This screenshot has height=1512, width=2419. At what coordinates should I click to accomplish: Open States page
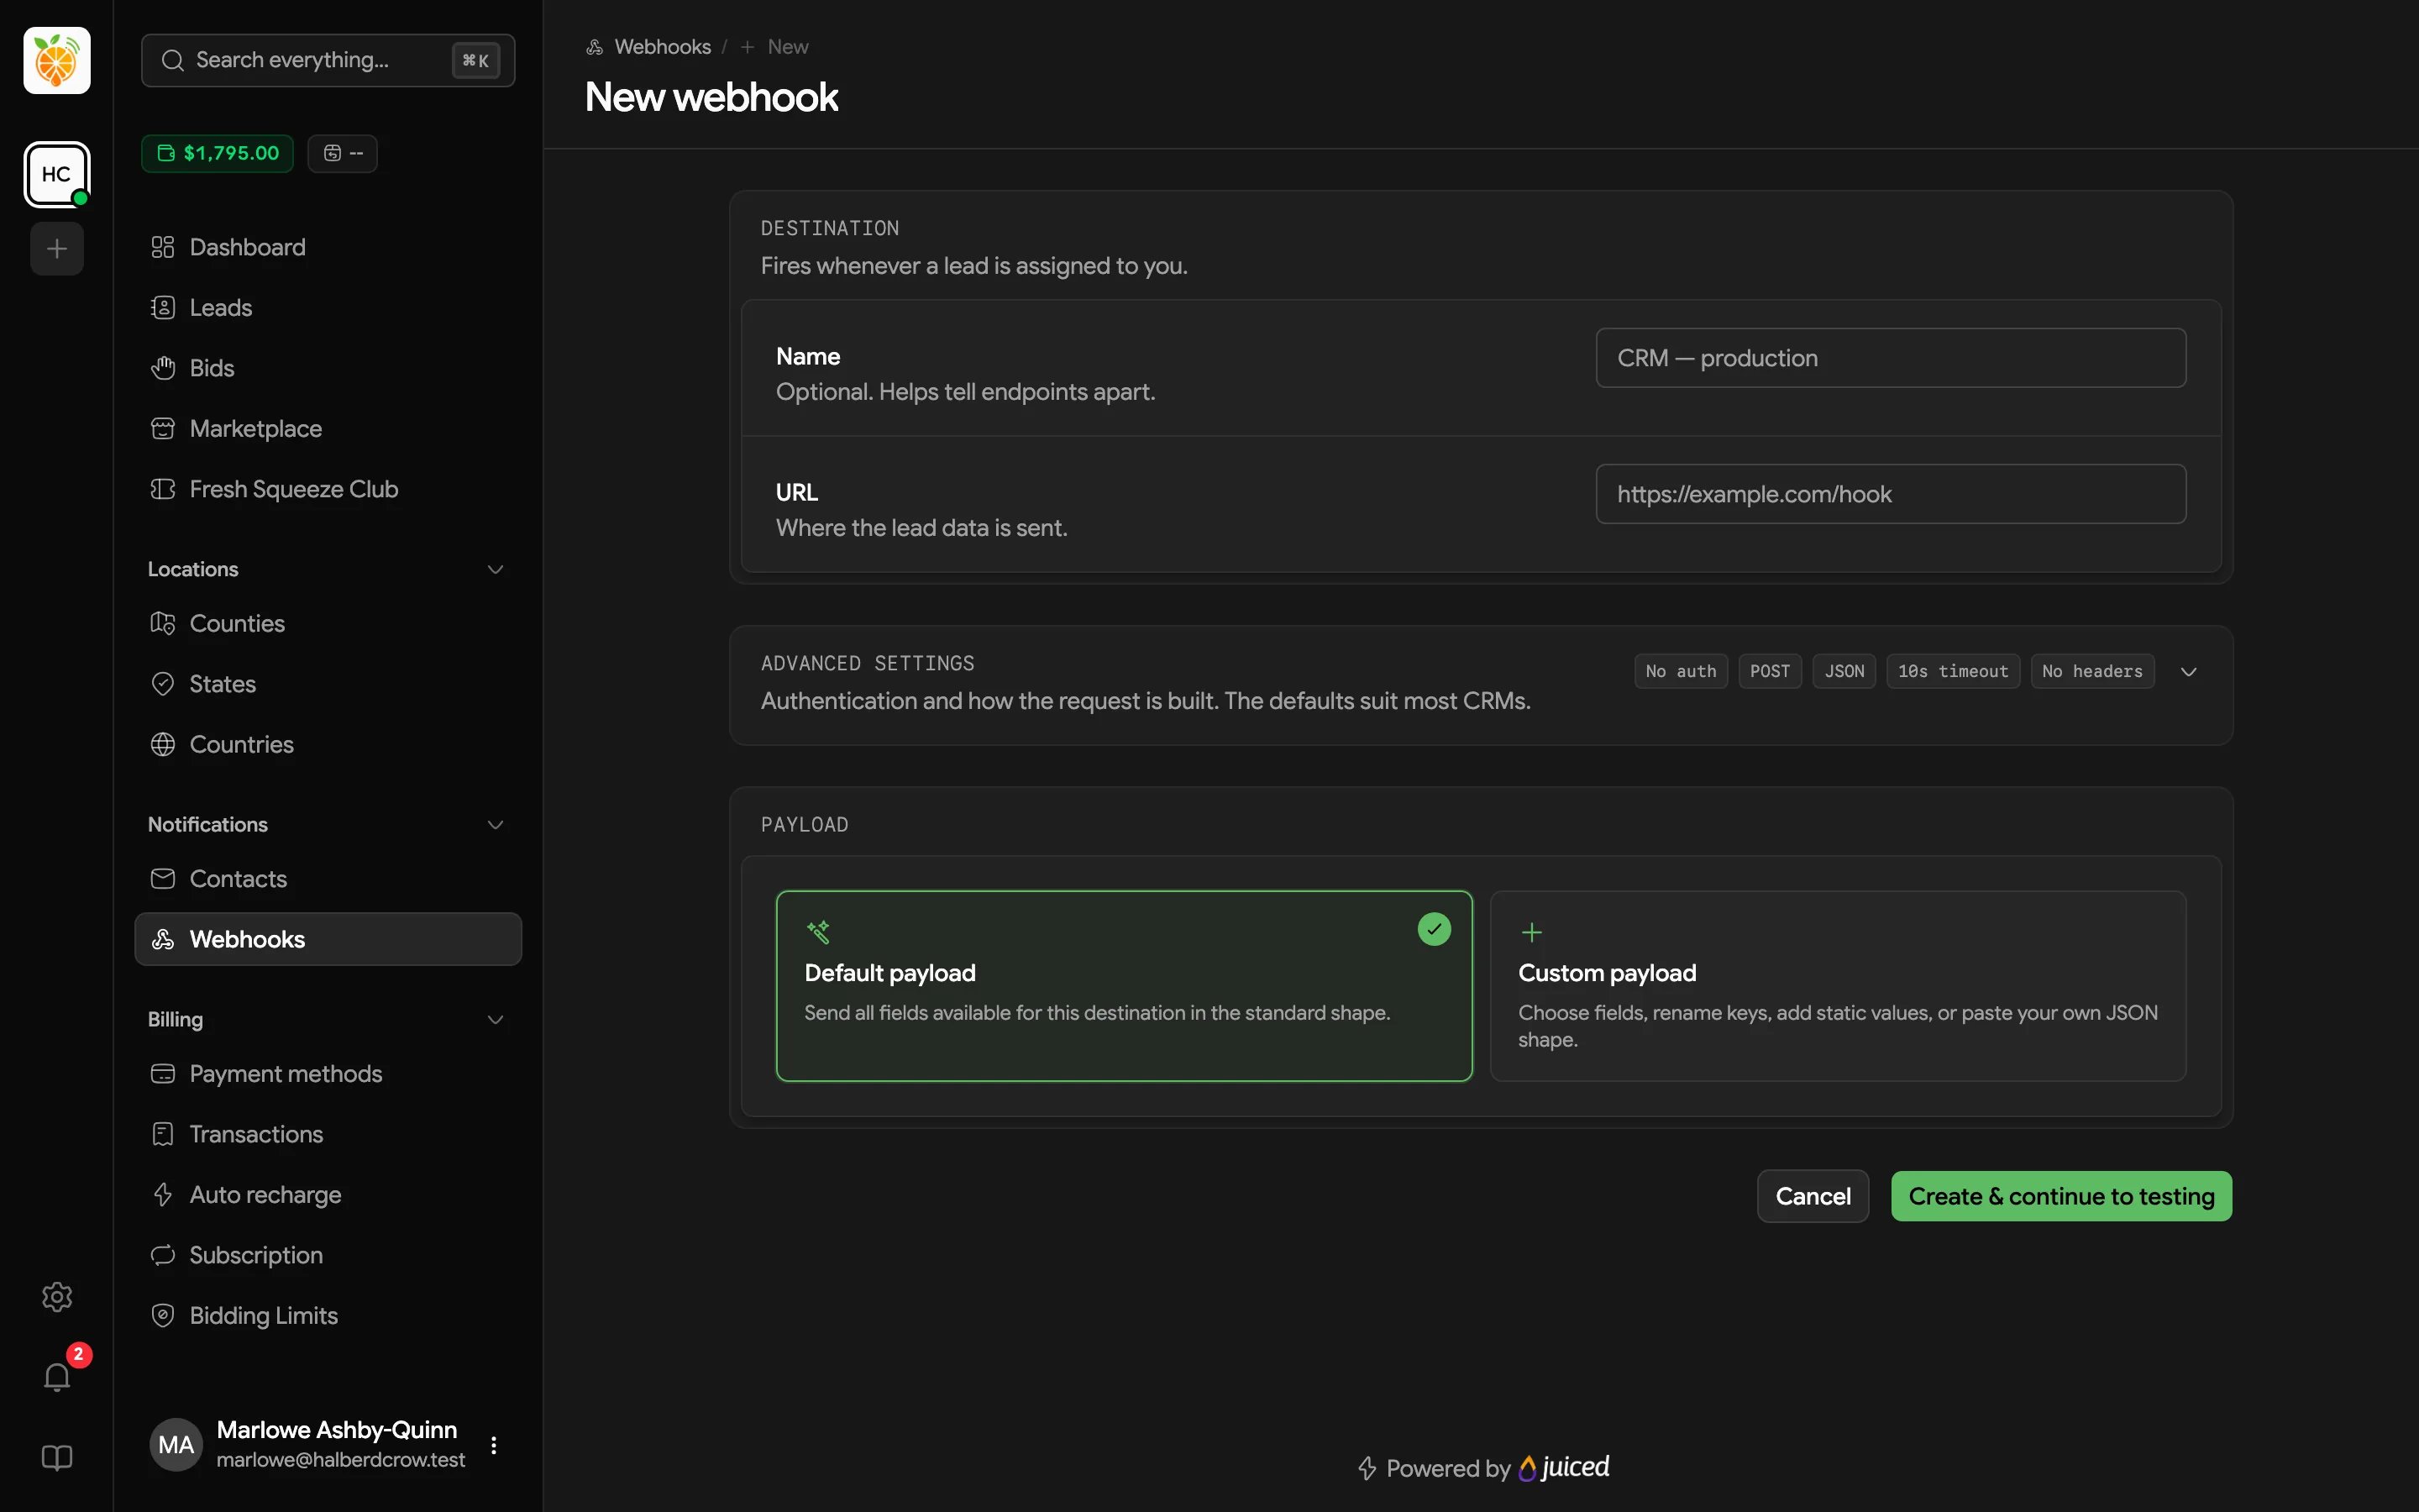(x=328, y=684)
